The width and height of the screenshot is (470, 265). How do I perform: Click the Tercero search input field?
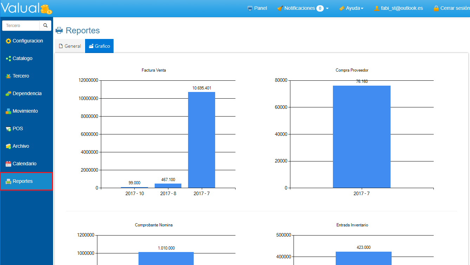(x=21, y=26)
